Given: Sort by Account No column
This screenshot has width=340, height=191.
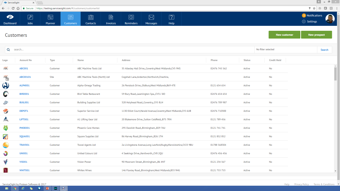Looking at the screenshot, I should pos(25,60).
